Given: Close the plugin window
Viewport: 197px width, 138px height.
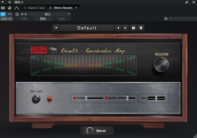Looking at the screenshot, I should click(194, 2).
